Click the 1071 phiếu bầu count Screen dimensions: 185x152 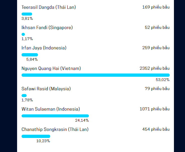[155, 109]
